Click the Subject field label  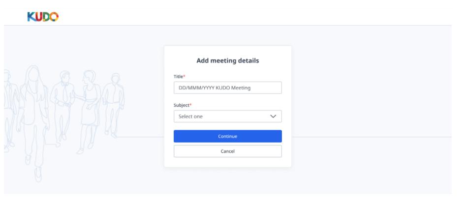[182, 105]
